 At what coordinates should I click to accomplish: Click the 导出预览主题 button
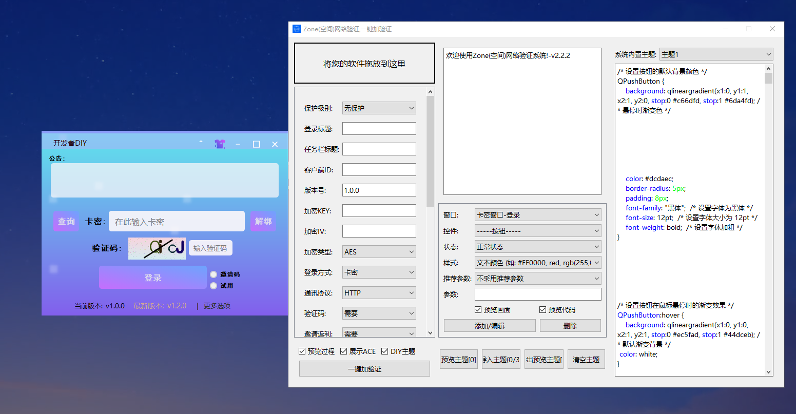pyautogui.click(x=544, y=360)
